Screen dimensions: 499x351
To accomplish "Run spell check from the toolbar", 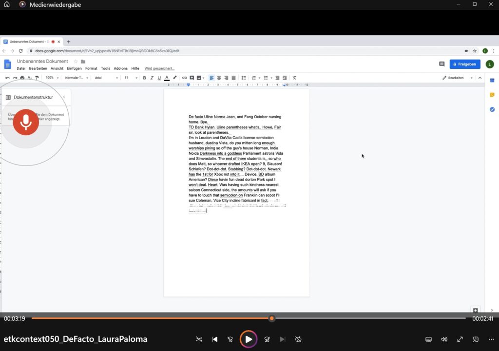I will [x=30, y=78].
